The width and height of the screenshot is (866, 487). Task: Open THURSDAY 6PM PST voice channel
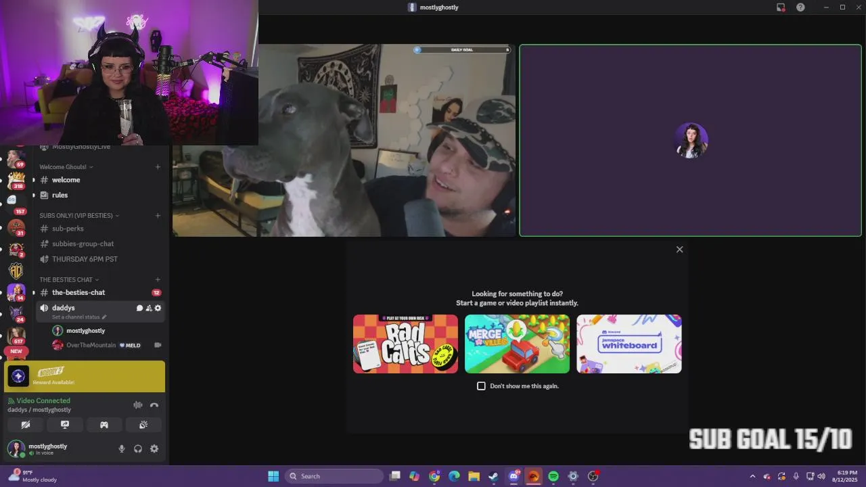click(100, 259)
